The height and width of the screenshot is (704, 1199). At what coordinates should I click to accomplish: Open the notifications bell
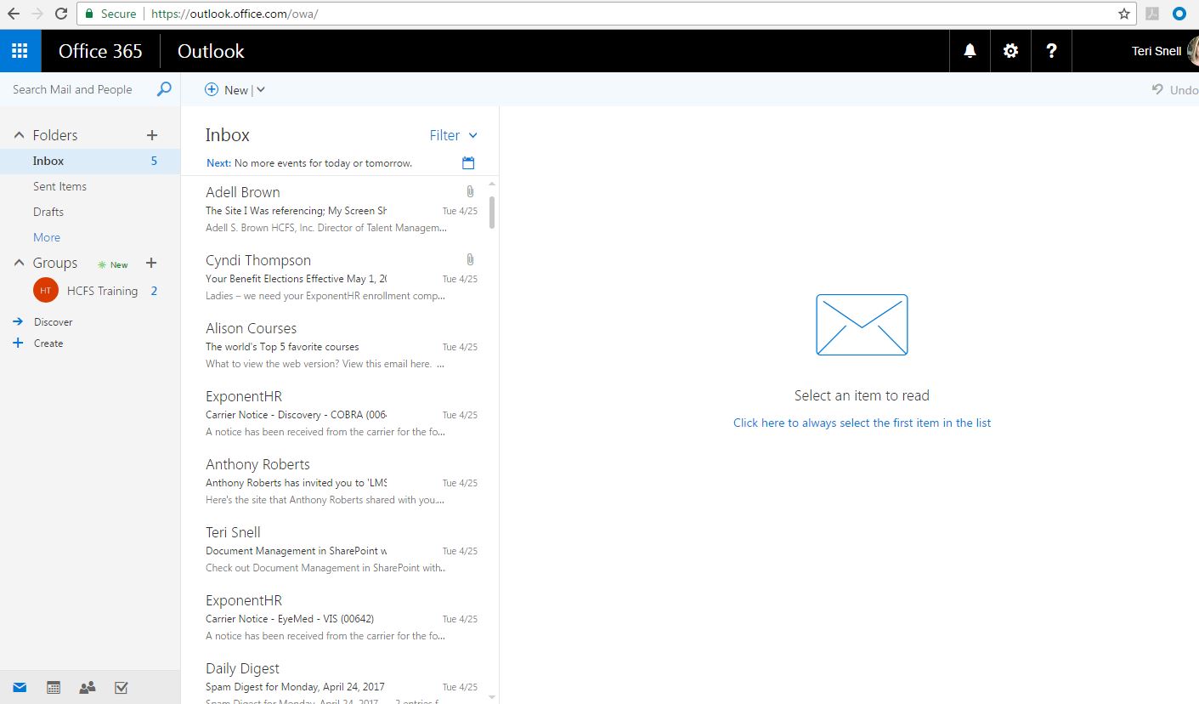[x=970, y=51]
